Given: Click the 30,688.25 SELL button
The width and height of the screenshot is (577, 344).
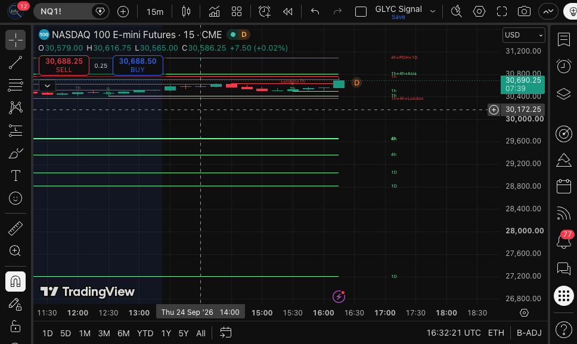Looking at the screenshot, I should coord(64,65).
